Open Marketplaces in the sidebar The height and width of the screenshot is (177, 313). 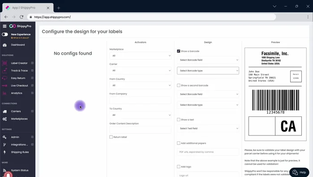pyautogui.click(x=19, y=119)
